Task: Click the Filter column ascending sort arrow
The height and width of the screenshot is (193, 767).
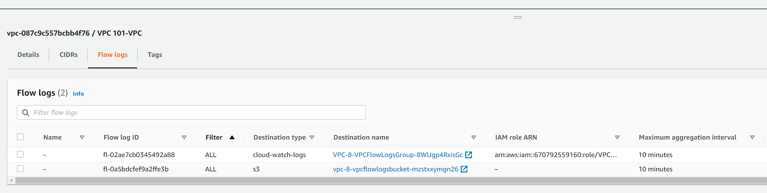Action: [x=232, y=137]
